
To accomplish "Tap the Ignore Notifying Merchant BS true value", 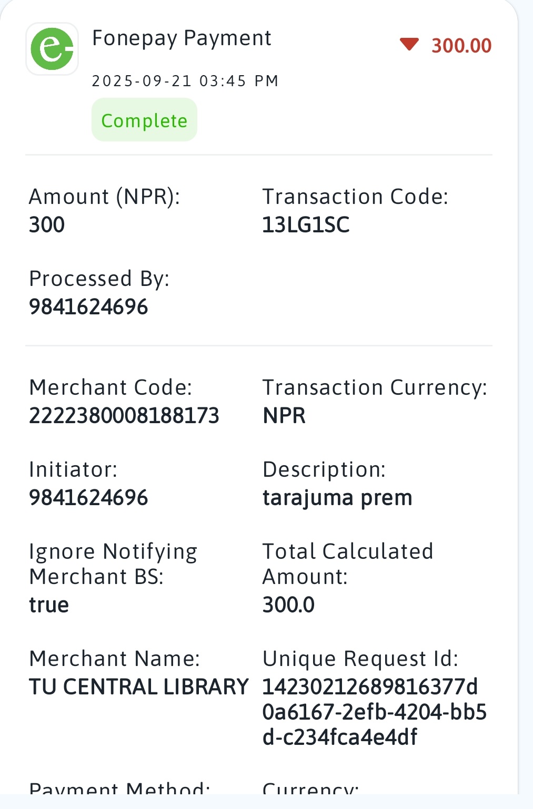I will coord(49,605).
